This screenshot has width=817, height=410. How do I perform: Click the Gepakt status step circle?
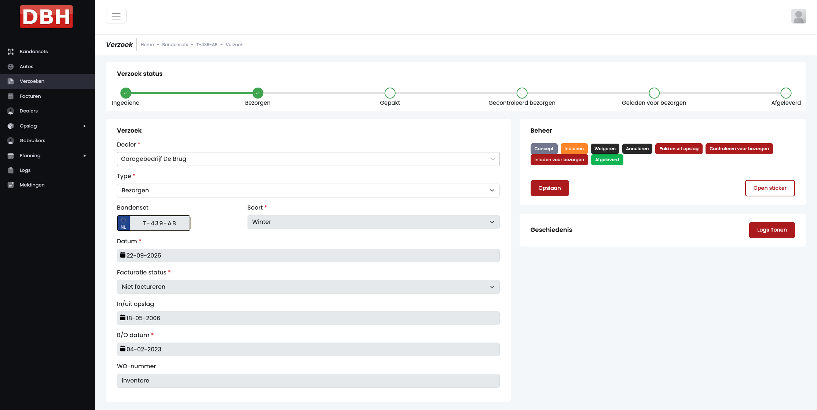pyautogui.click(x=390, y=93)
